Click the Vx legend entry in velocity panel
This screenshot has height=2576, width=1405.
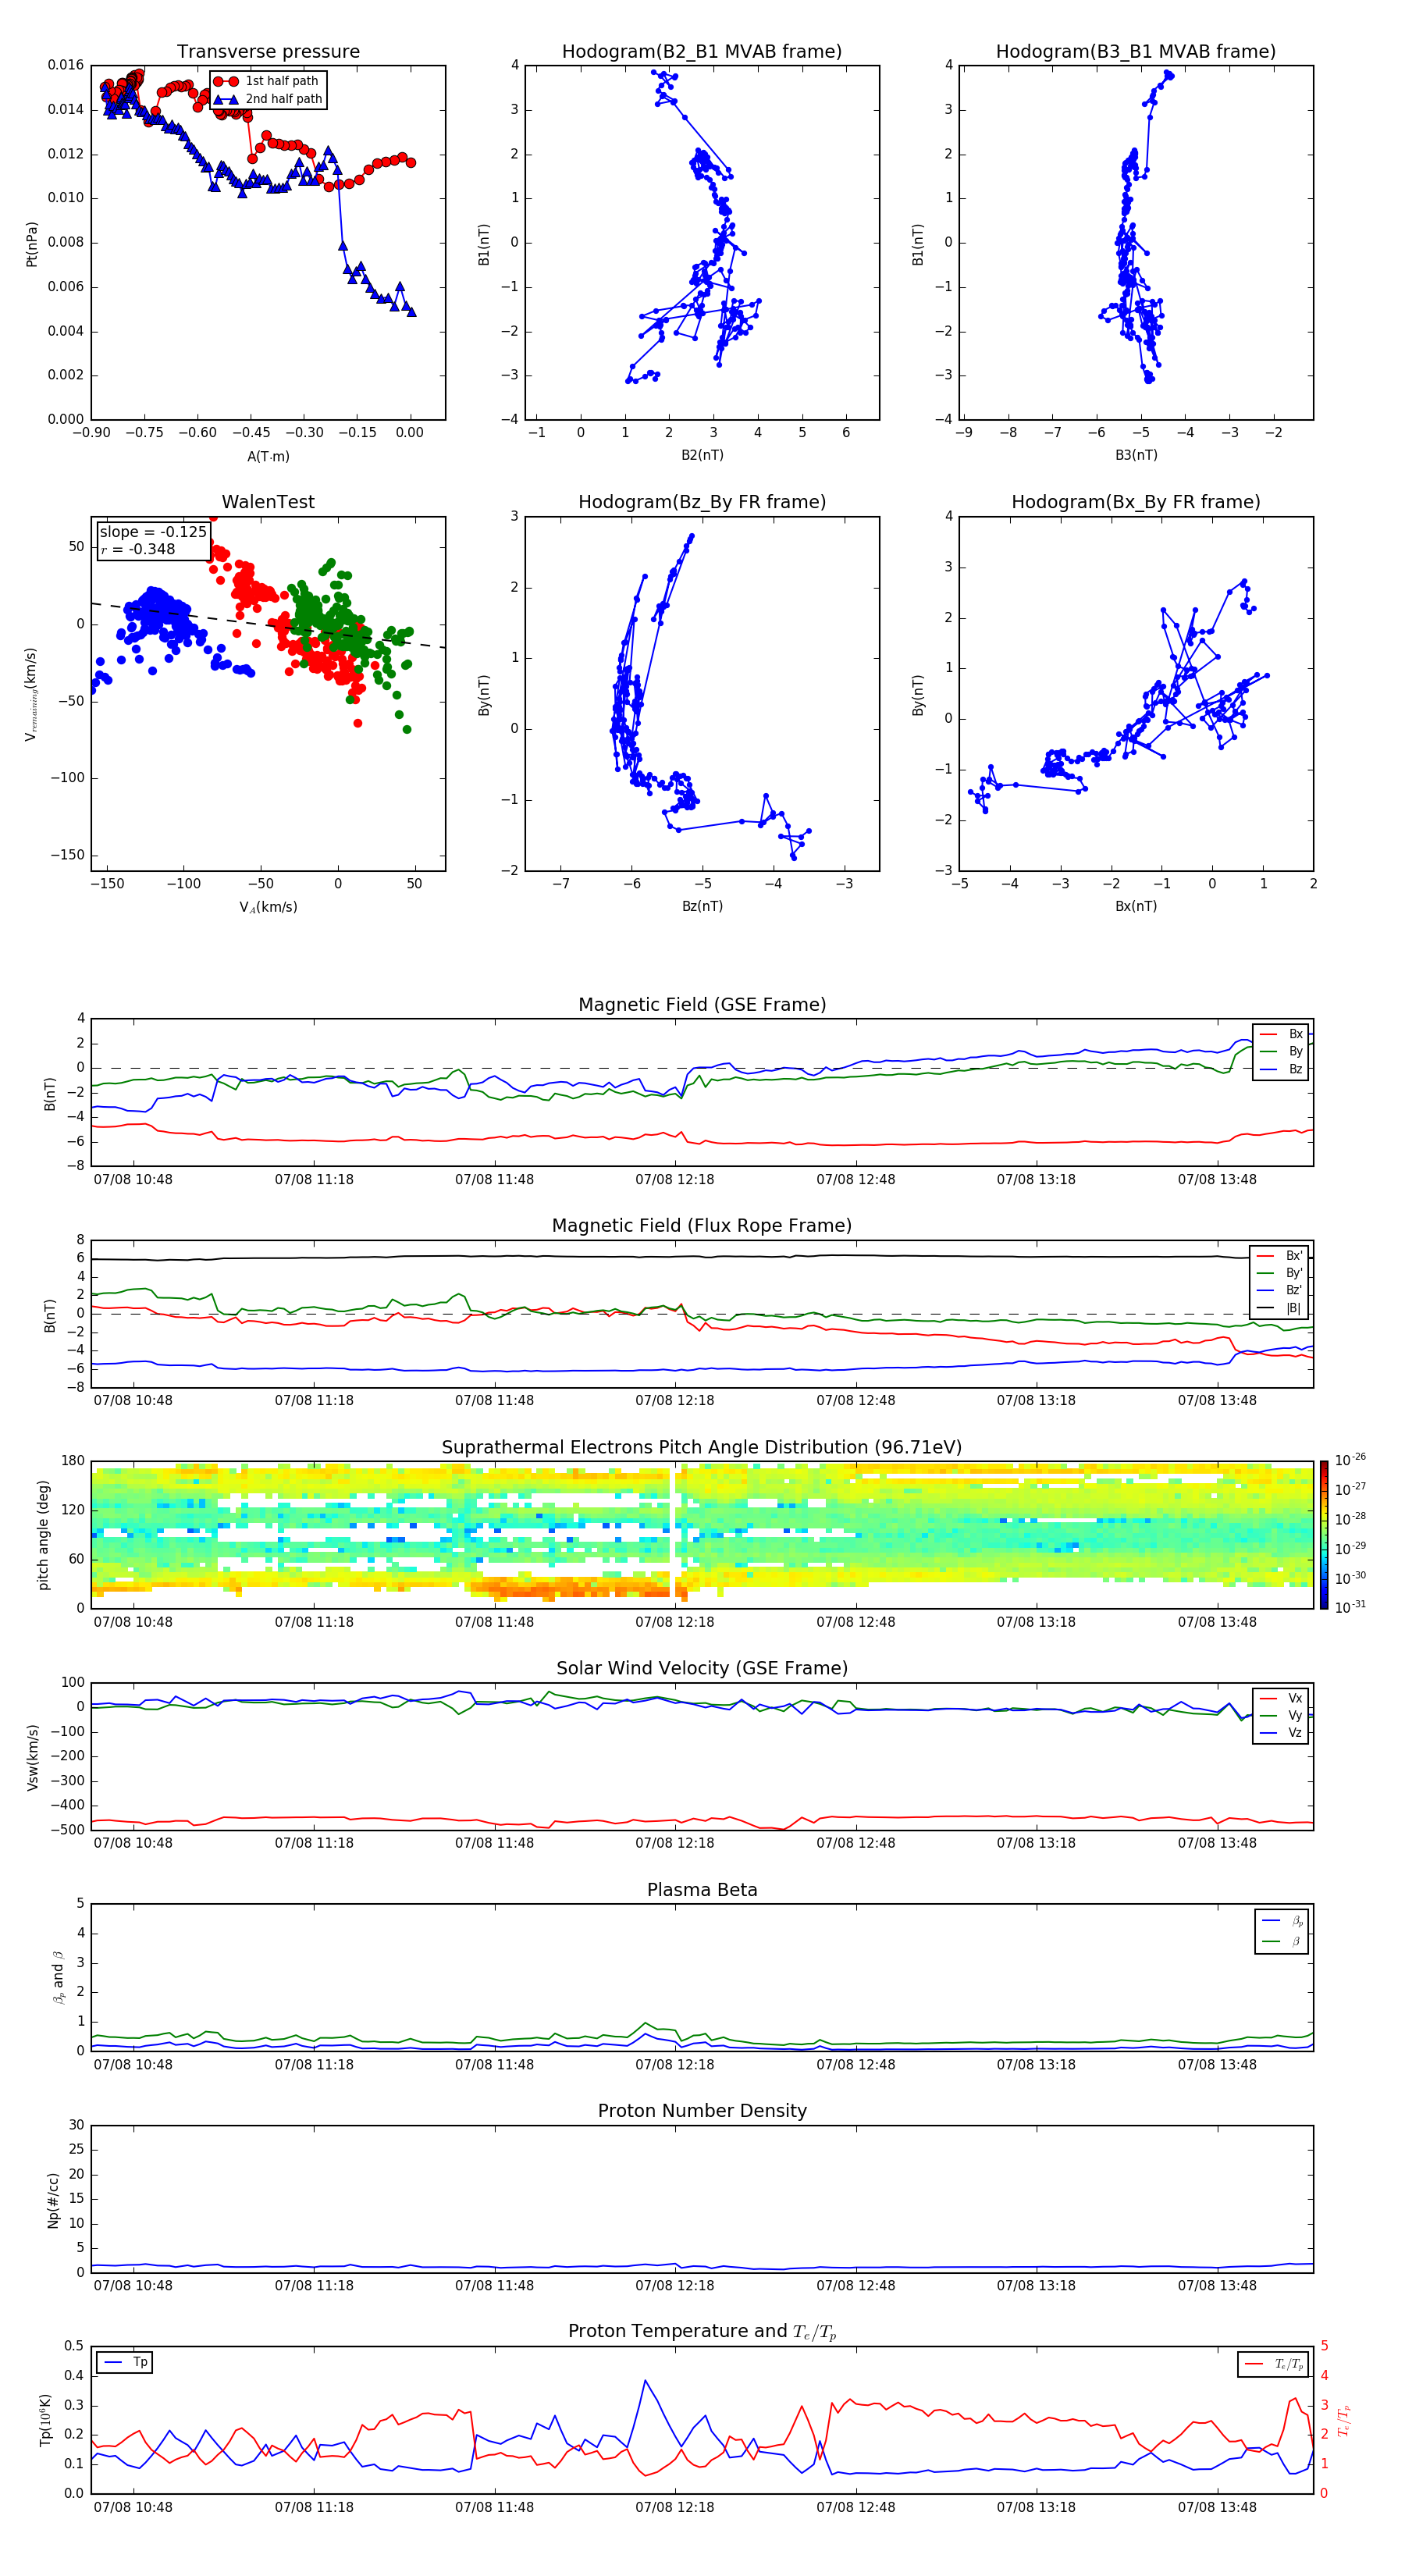coord(1281,1698)
